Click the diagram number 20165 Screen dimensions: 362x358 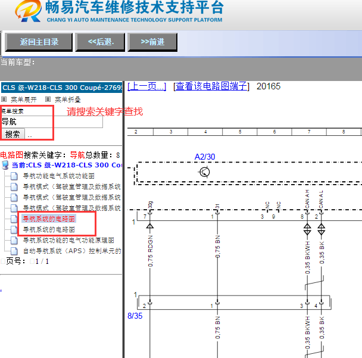pyautogui.click(x=269, y=86)
